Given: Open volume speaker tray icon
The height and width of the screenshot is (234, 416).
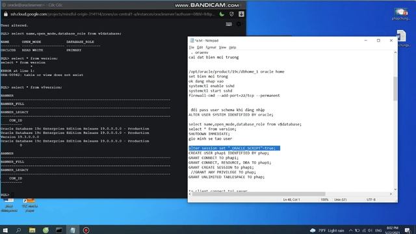Looking at the screenshot, I should [370, 231].
